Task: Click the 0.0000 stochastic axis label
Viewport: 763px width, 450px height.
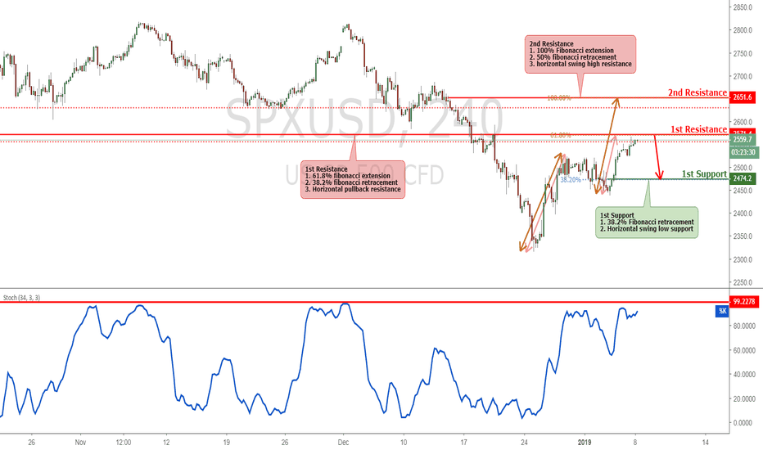Action: click(x=743, y=423)
